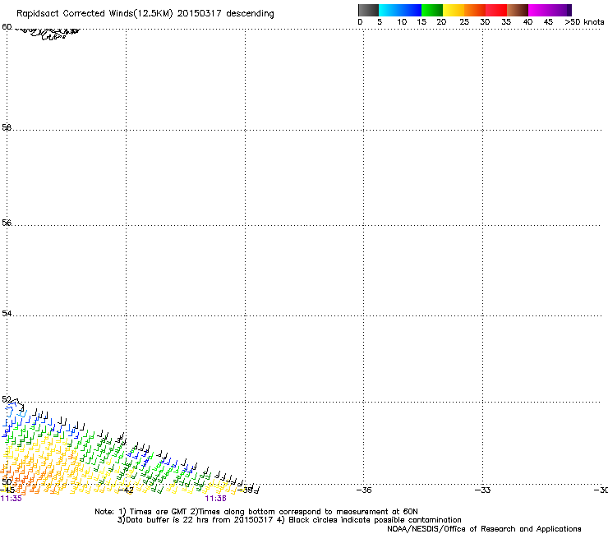608x534 pixels.
Task: Click the longitude label '-36'
Action: tap(364, 490)
